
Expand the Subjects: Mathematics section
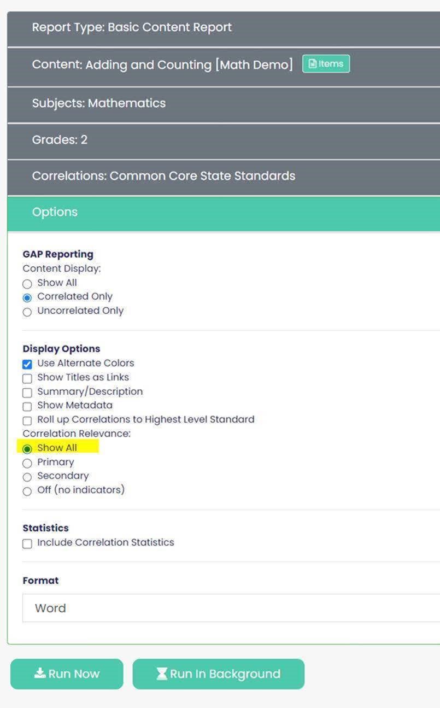click(x=224, y=103)
